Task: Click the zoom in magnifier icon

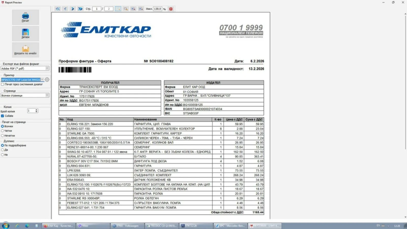Action: pos(118,9)
